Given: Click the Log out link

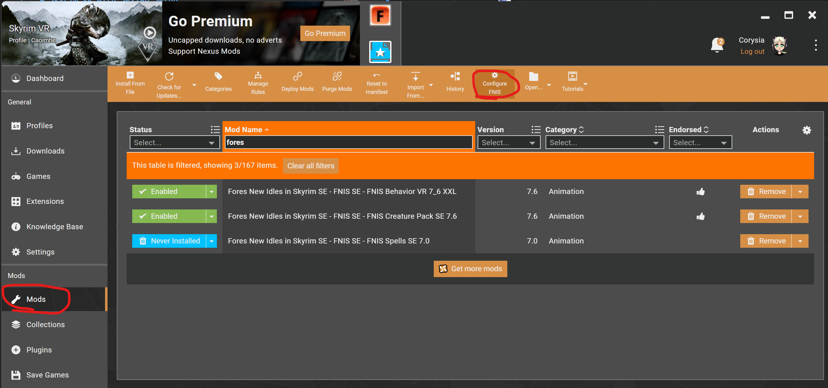Looking at the screenshot, I should click(x=752, y=51).
